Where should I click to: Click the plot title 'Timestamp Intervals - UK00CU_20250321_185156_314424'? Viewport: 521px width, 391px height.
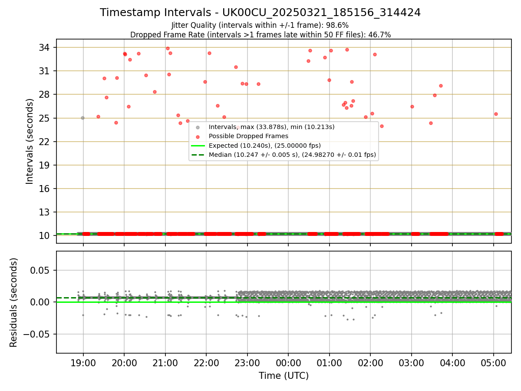coord(260,13)
